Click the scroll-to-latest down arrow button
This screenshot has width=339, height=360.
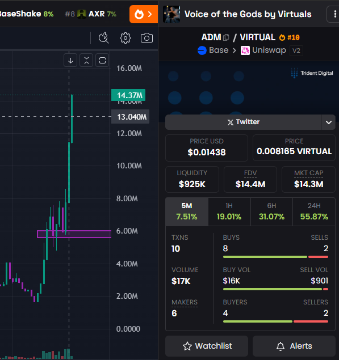pos(70,61)
